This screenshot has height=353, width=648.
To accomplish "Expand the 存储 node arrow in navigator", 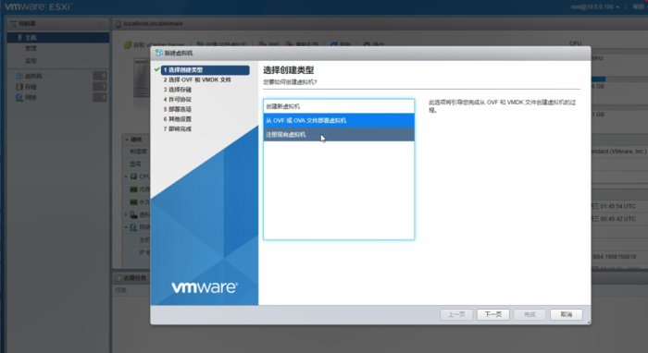I will pyautogui.click(x=13, y=87).
